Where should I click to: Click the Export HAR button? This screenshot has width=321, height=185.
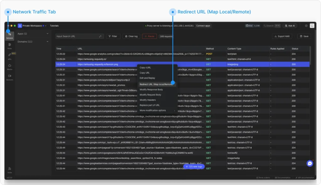coord(282,36)
